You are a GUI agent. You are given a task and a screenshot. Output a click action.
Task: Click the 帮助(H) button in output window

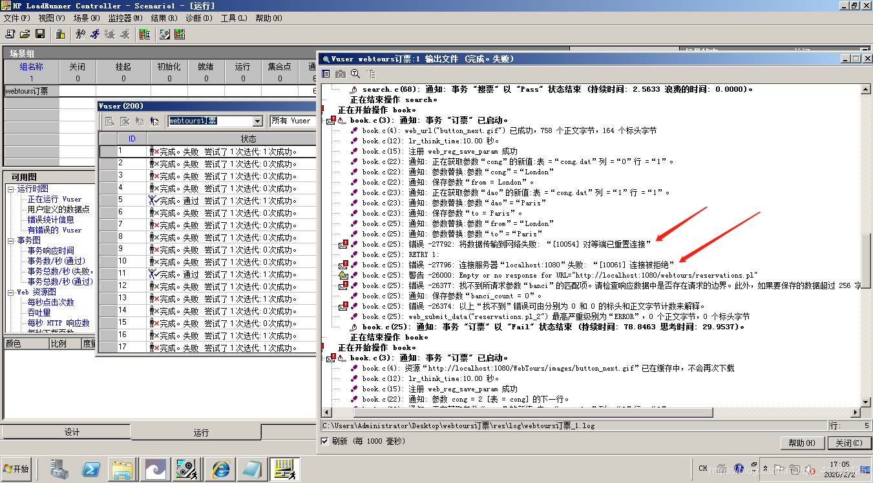click(x=802, y=443)
